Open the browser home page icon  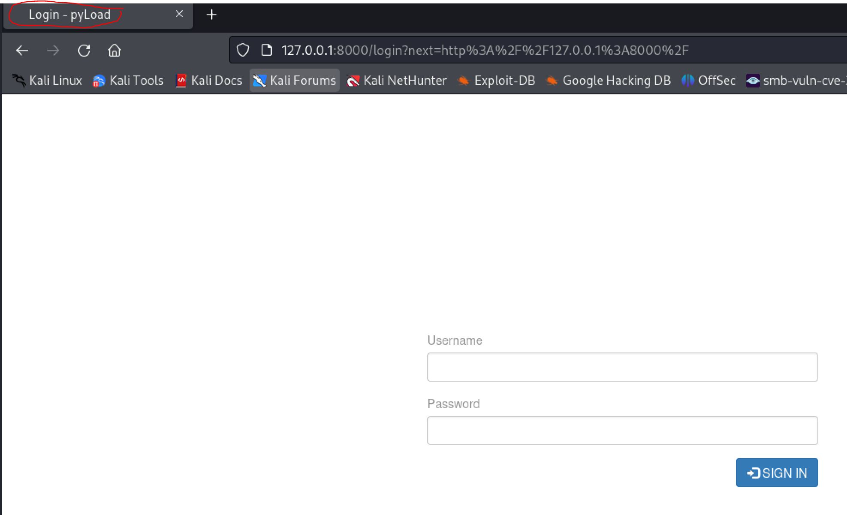[115, 51]
